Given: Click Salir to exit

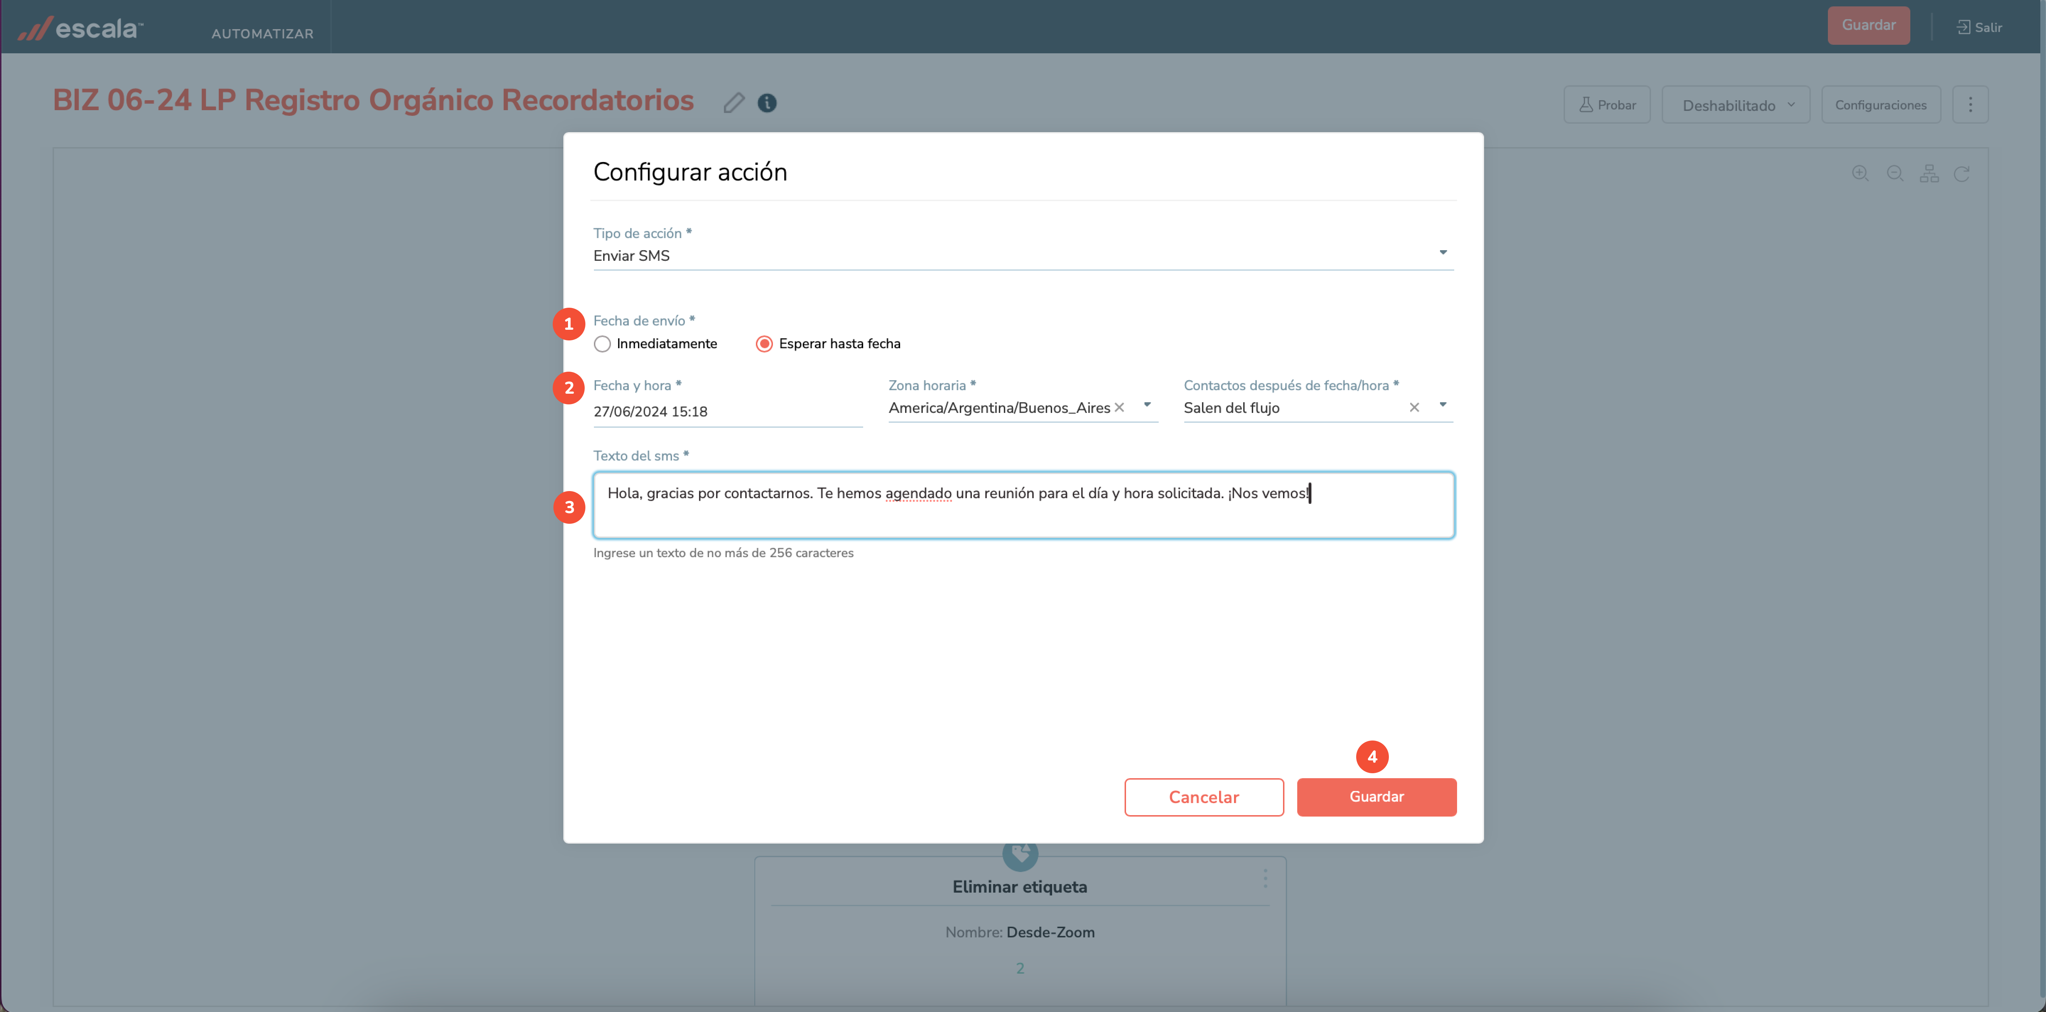Looking at the screenshot, I should click(1979, 27).
